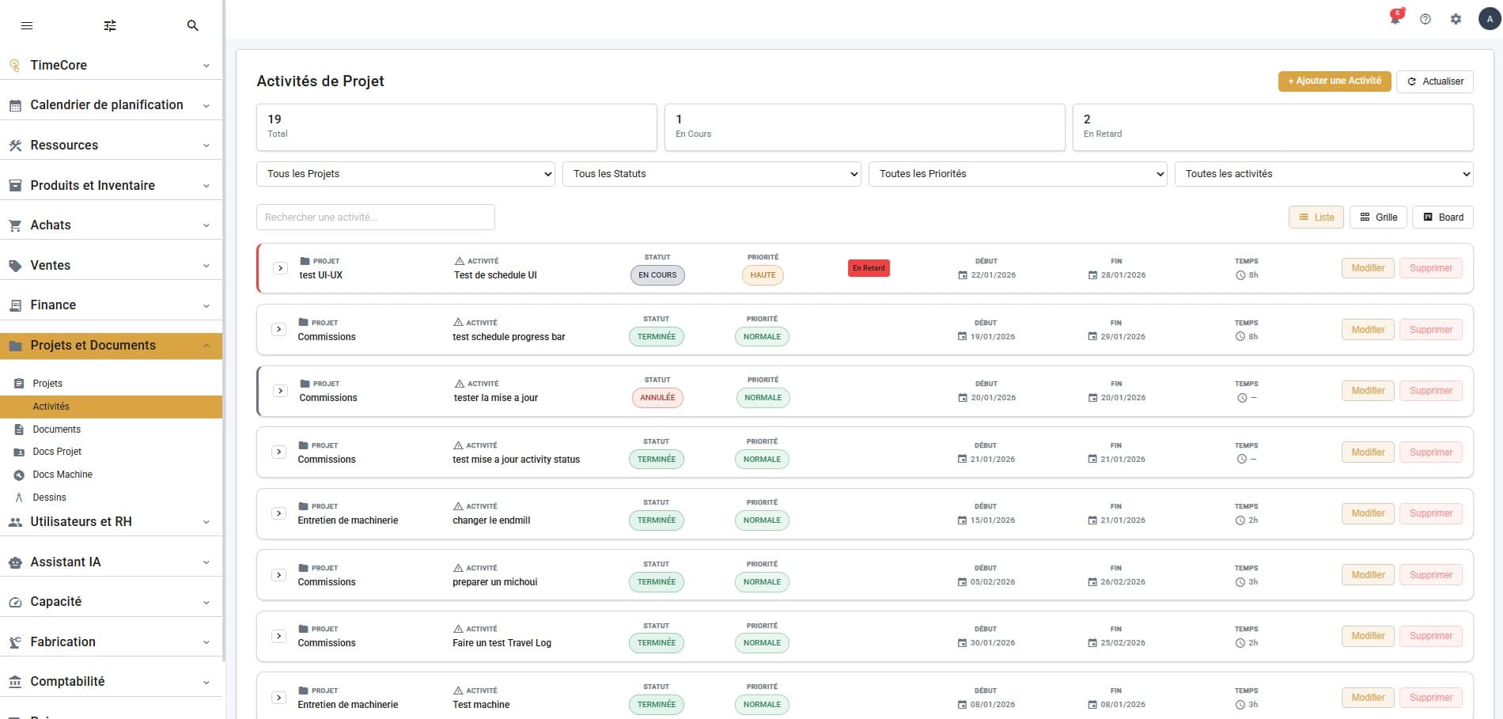
Task: Open the Toutes les Priorités dropdown
Action: [1017, 174]
